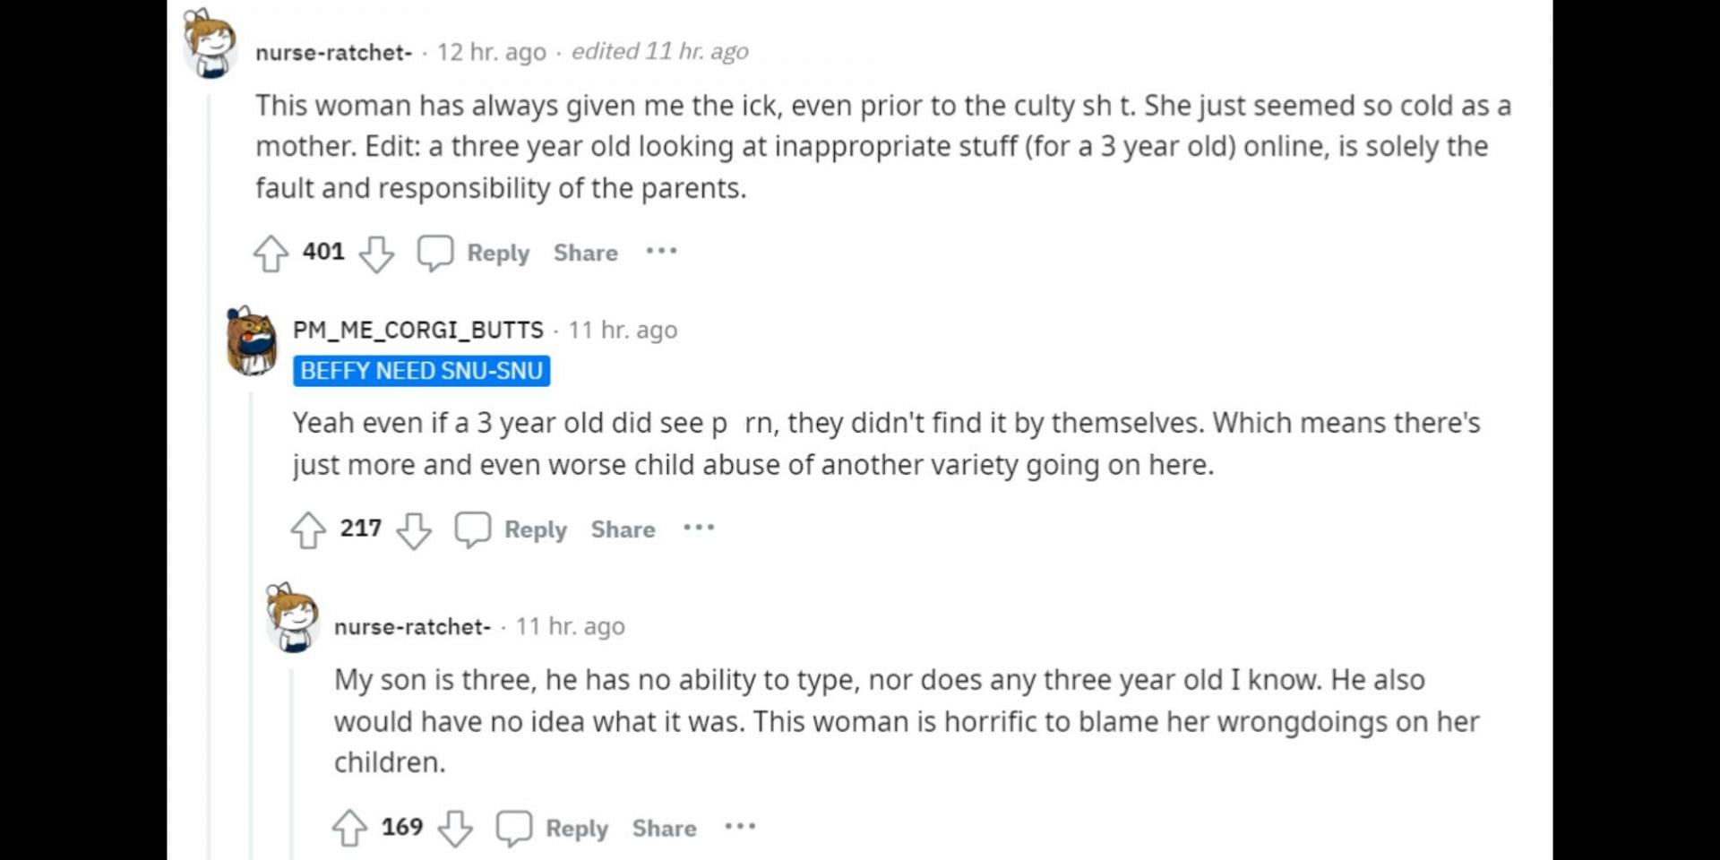The width and height of the screenshot is (1720, 860).
Task: Click the PM_ME_CORGI_BUTTS avatar image
Action: point(252,341)
